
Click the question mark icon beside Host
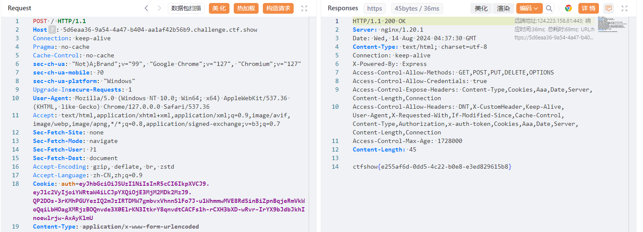pos(52,30)
